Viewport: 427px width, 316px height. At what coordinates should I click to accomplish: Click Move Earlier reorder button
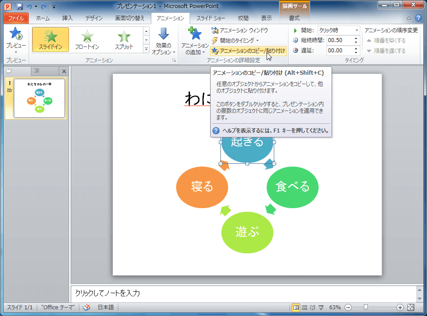pos(386,41)
